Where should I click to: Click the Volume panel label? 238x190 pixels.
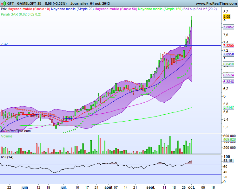pos(7,136)
